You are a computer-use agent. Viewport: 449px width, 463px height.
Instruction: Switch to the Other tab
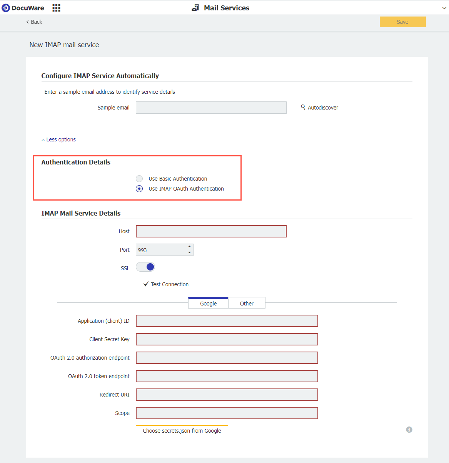(x=247, y=303)
